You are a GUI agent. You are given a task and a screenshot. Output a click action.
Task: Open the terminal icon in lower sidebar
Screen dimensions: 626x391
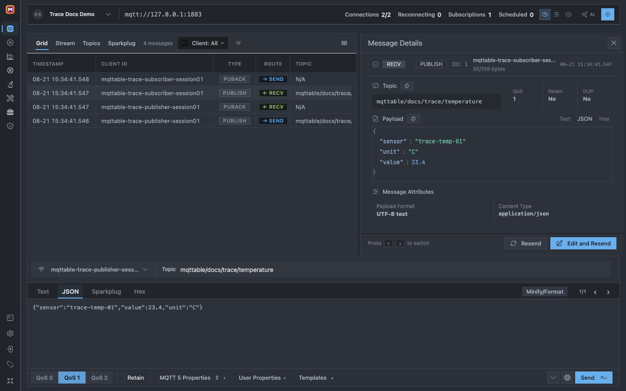pos(10,318)
